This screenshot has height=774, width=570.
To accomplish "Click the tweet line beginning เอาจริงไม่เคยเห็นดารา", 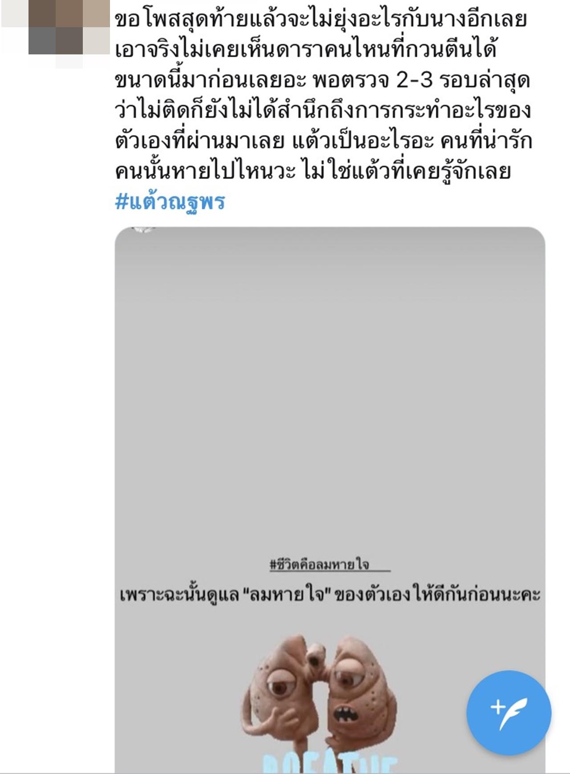I will (x=305, y=50).
